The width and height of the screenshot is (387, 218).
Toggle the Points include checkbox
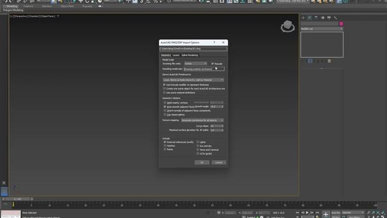click(x=165, y=150)
